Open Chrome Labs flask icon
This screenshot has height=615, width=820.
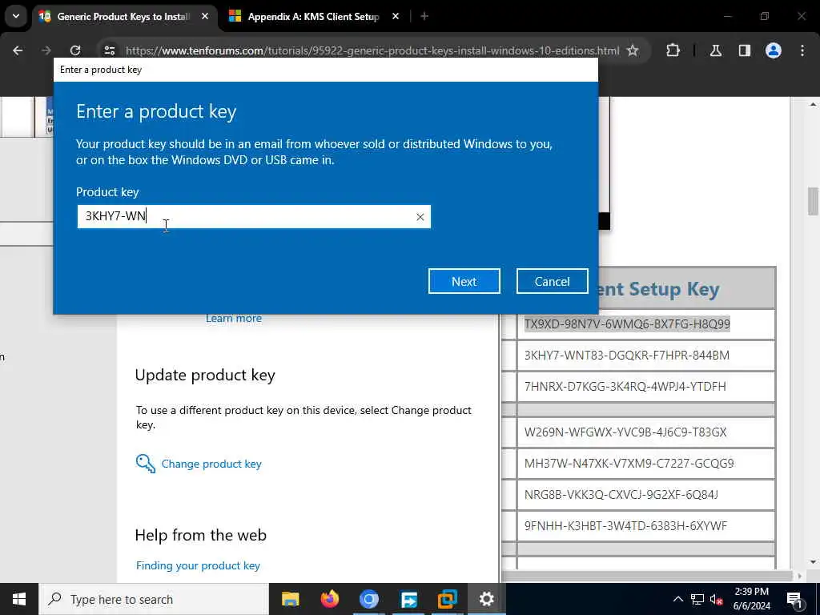tap(715, 50)
